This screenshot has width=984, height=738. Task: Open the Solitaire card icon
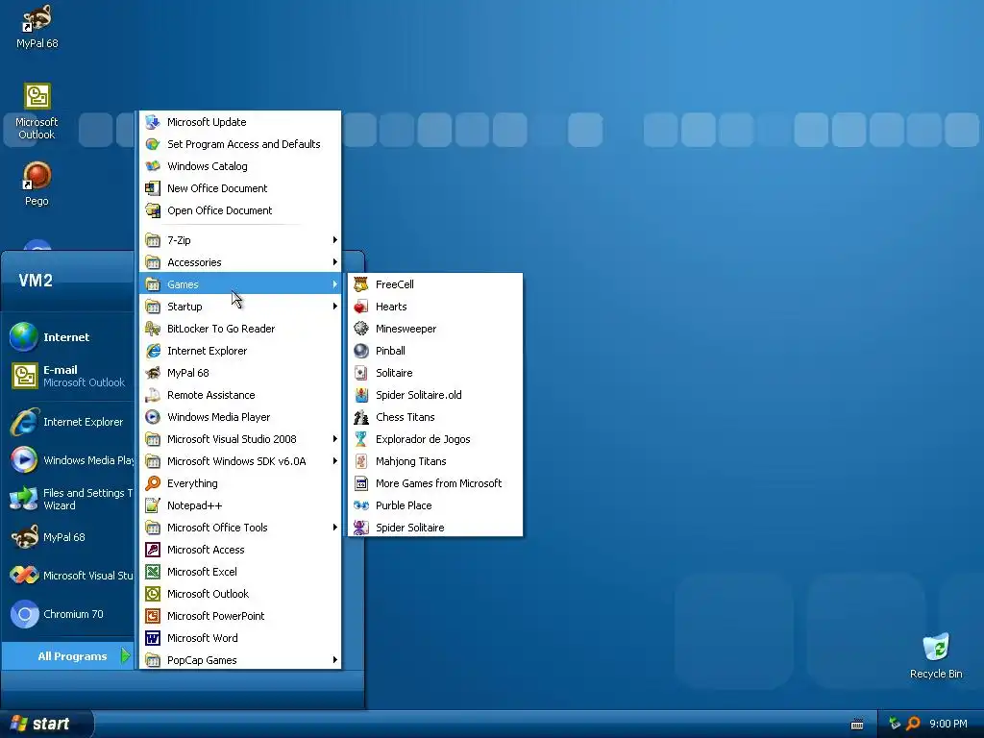point(361,373)
